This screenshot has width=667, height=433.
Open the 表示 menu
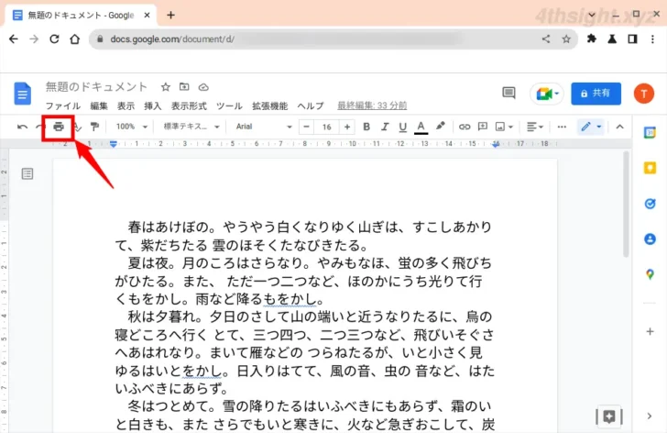126,105
